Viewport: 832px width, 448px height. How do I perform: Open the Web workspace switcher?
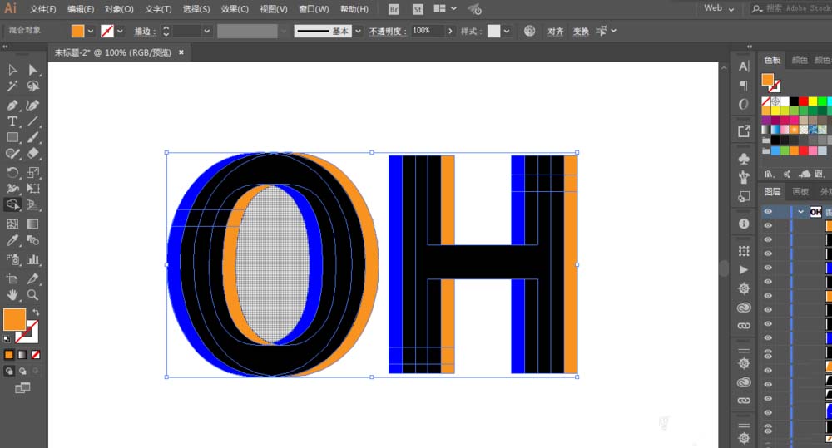pos(719,8)
